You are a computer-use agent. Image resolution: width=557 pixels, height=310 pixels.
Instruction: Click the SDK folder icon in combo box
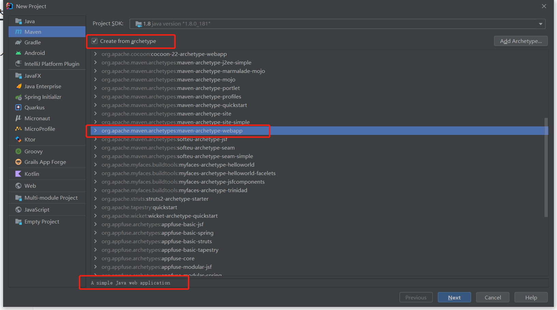pos(139,24)
